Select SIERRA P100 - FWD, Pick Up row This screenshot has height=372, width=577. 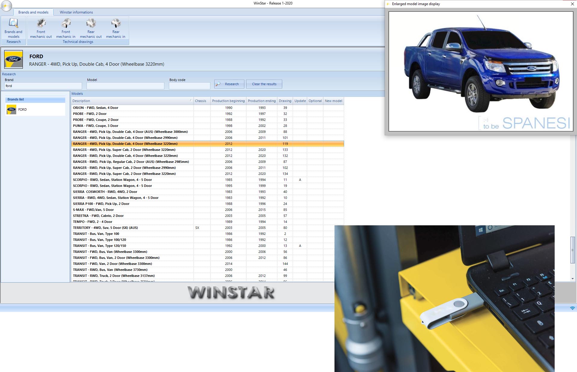(x=207, y=204)
